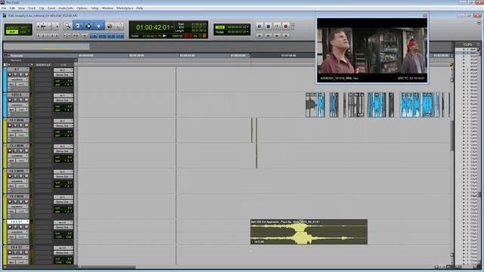Mute the FX 5 ST track
484x272 pixels.
click(x=26, y=227)
